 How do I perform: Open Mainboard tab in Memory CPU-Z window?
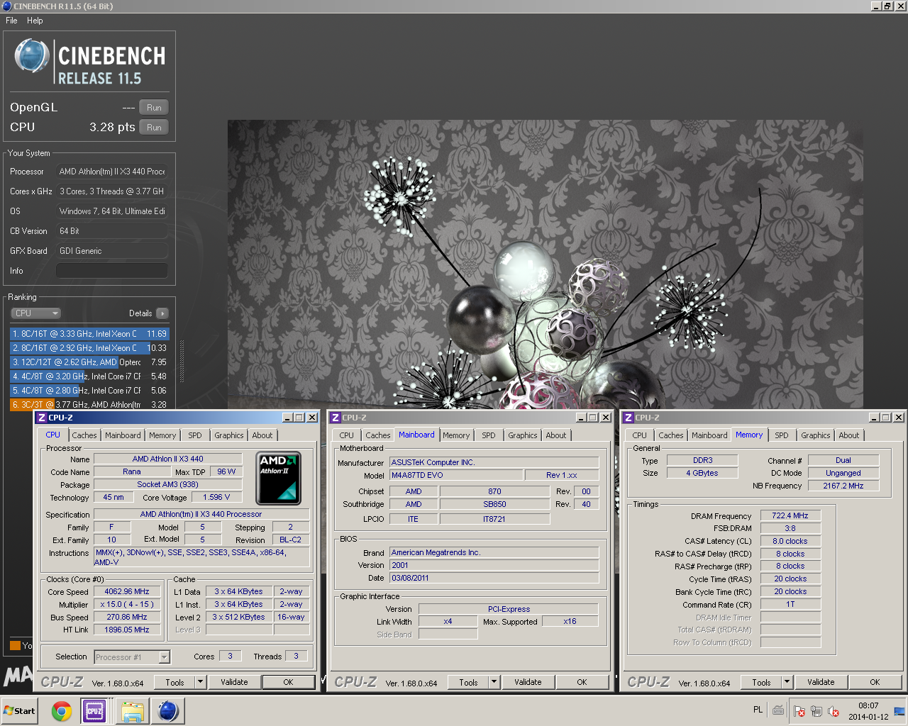[x=709, y=435]
